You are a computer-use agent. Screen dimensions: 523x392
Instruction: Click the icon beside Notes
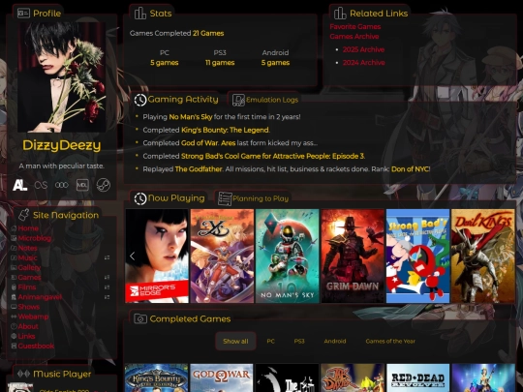[14, 248]
